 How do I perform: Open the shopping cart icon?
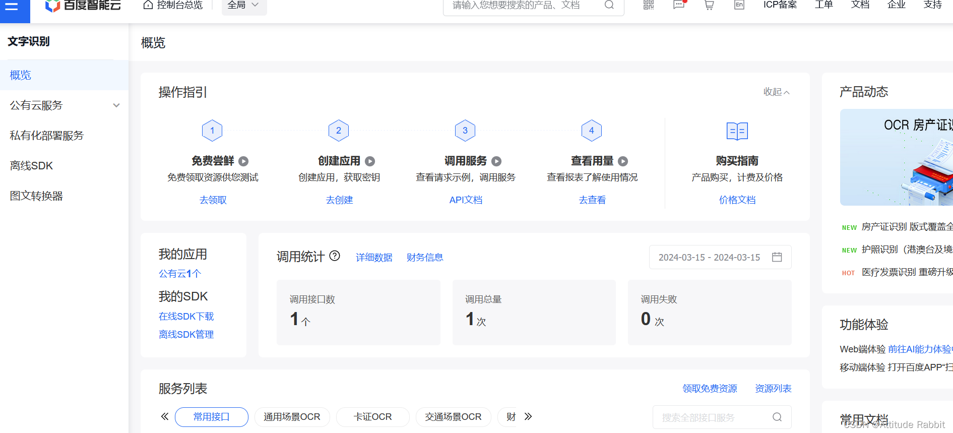[x=709, y=5]
